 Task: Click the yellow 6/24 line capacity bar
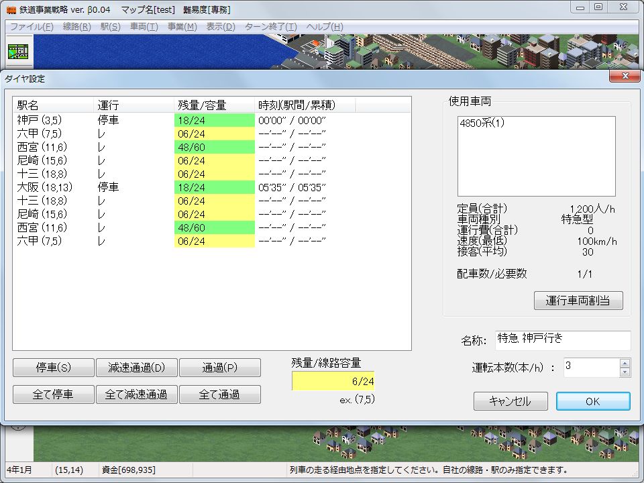[332, 381]
